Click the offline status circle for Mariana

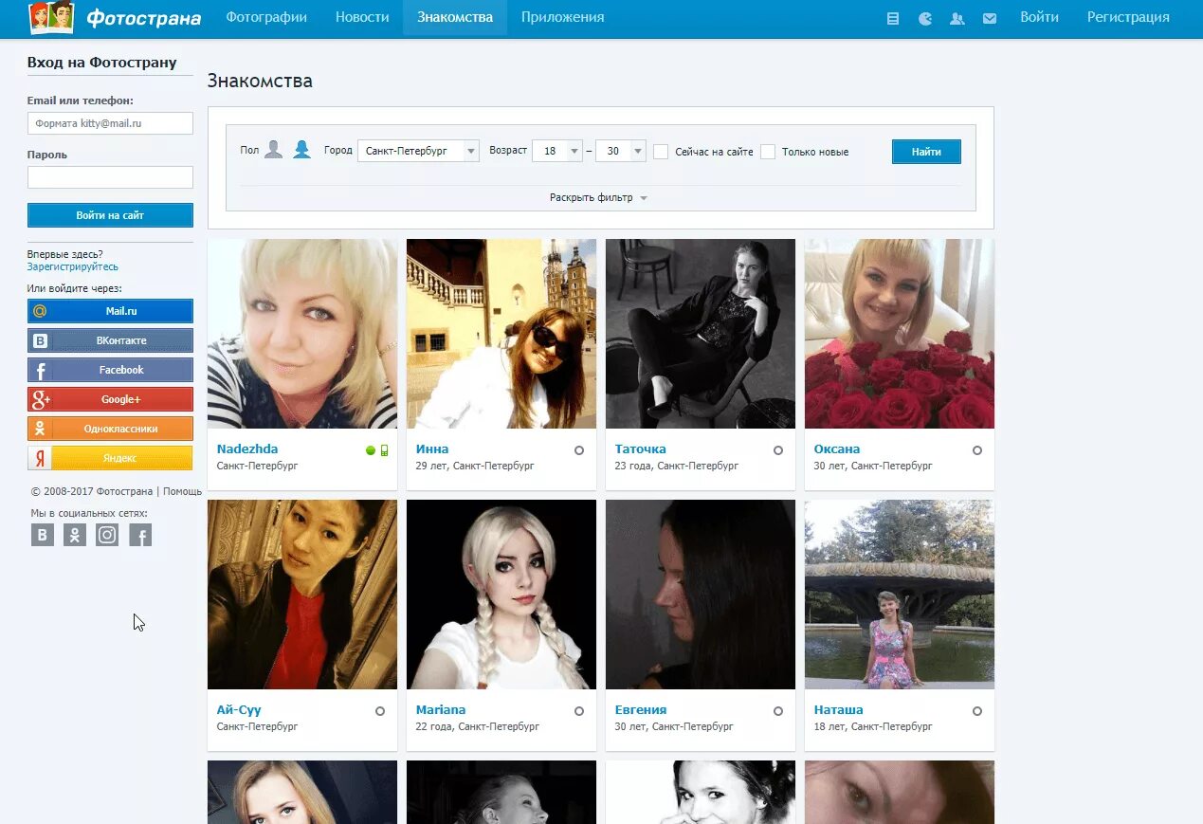pos(579,711)
